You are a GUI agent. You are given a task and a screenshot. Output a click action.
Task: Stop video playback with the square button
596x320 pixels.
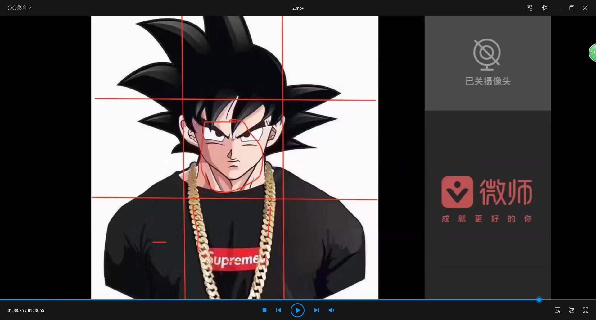pos(264,310)
